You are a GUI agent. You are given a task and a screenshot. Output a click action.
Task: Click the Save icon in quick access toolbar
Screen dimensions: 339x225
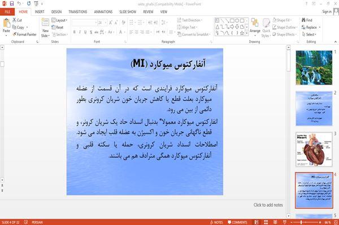12,3
